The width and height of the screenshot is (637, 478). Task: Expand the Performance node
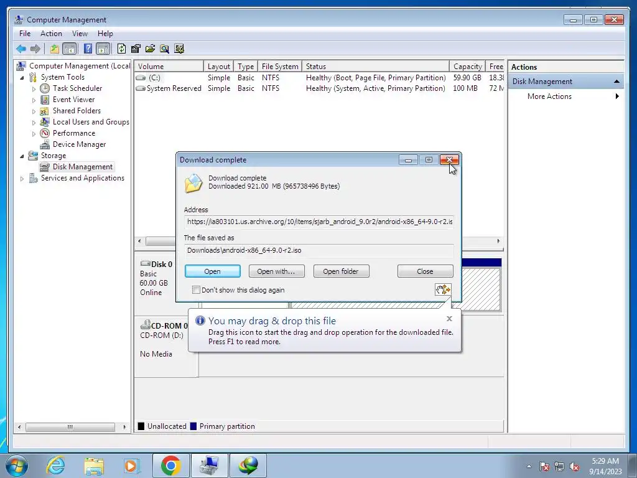34,133
